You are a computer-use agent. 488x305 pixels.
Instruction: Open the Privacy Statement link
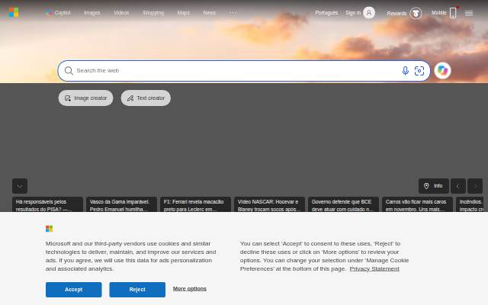(x=374, y=268)
